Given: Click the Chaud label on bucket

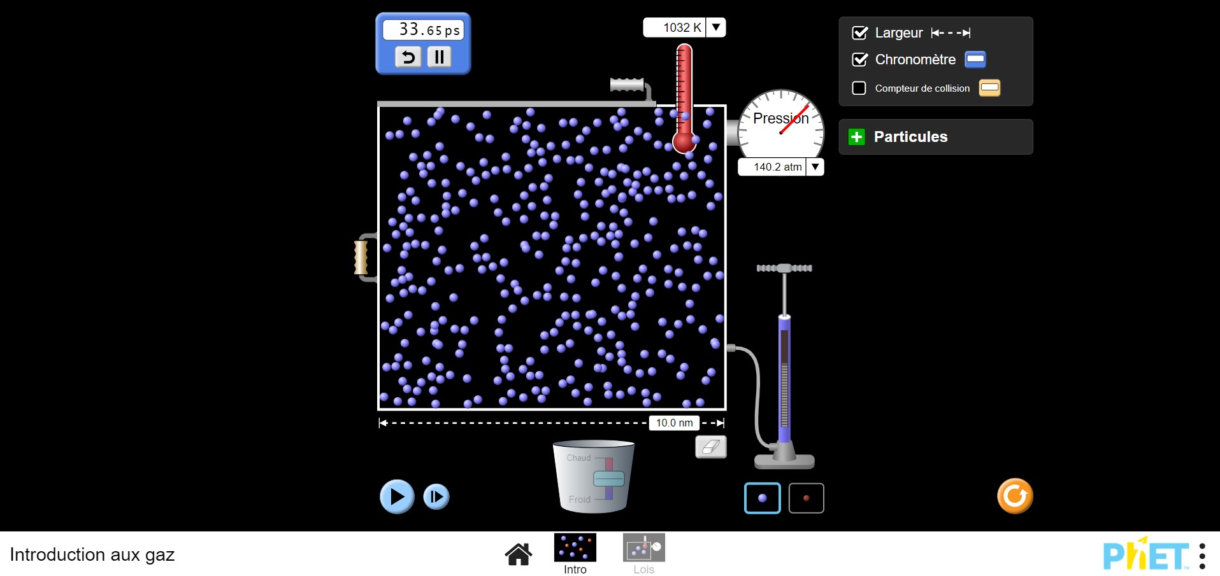Looking at the screenshot, I should (578, 458).
